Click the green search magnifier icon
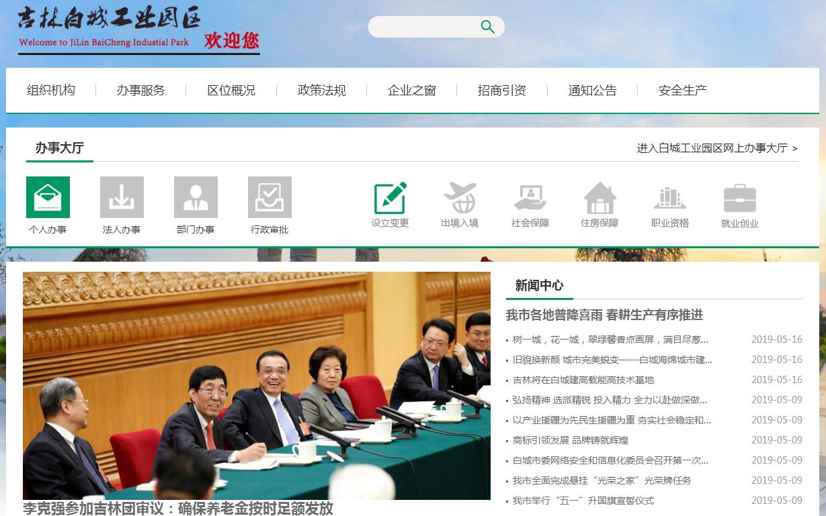The width and height of the screenshot is (826, 516). click(x=488, y=27)
